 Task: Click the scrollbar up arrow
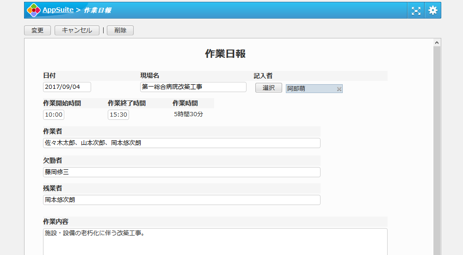click(437, 43)
